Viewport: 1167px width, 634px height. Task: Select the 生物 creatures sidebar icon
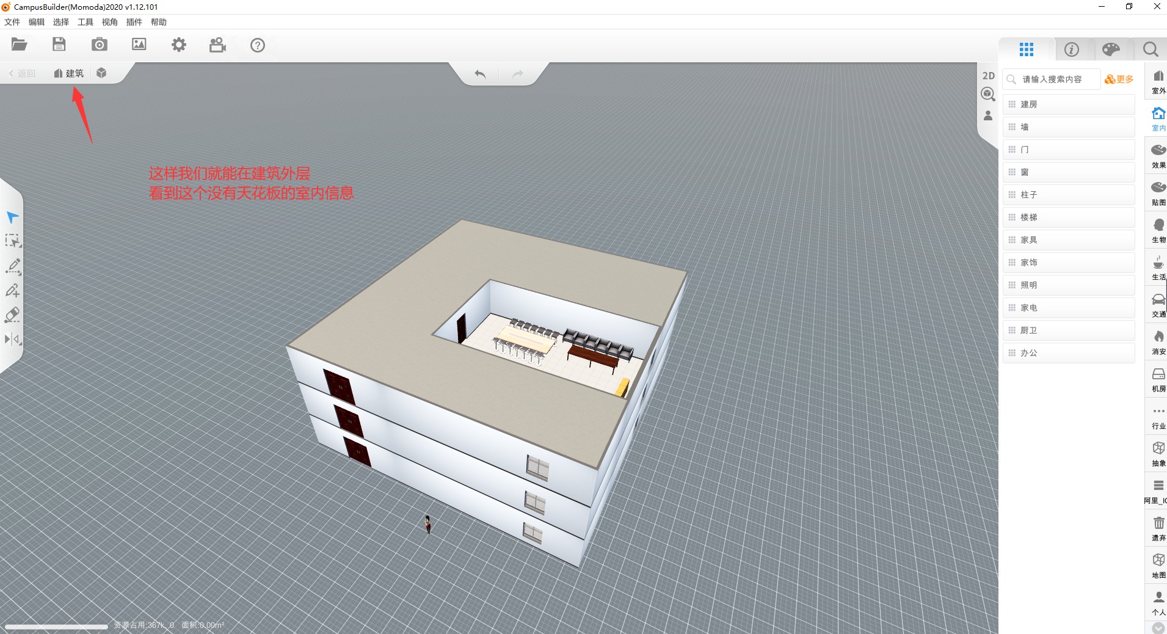click(1158, 231)
